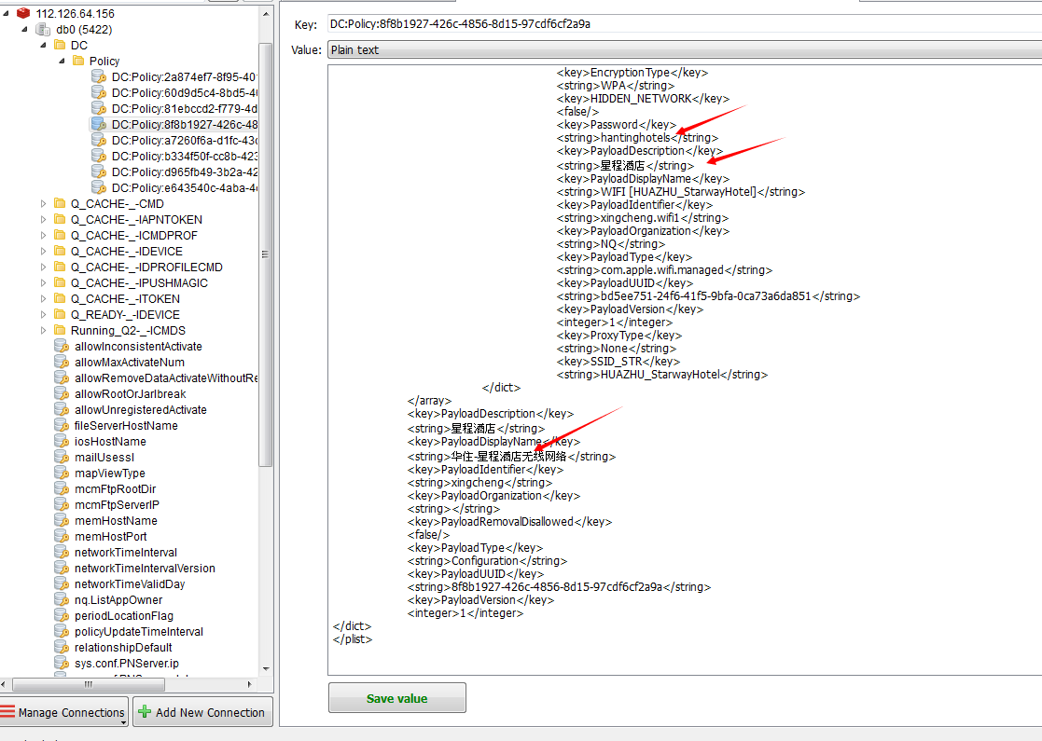
Task: Select the mapViewType key
Action: pyautogui.click(x=110, y=473)
